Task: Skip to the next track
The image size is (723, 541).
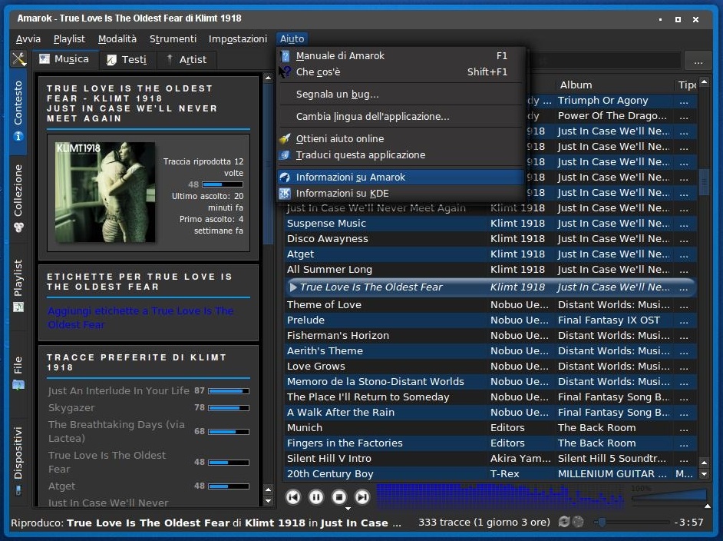Action: pos(362,496)
